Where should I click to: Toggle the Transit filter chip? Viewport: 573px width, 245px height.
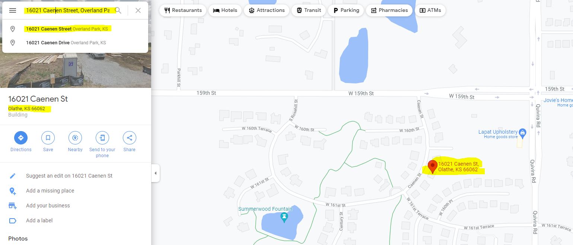click(x=309, y=10)
